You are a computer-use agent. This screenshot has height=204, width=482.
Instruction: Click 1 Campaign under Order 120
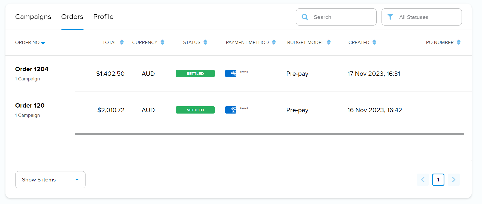[28, 115]
